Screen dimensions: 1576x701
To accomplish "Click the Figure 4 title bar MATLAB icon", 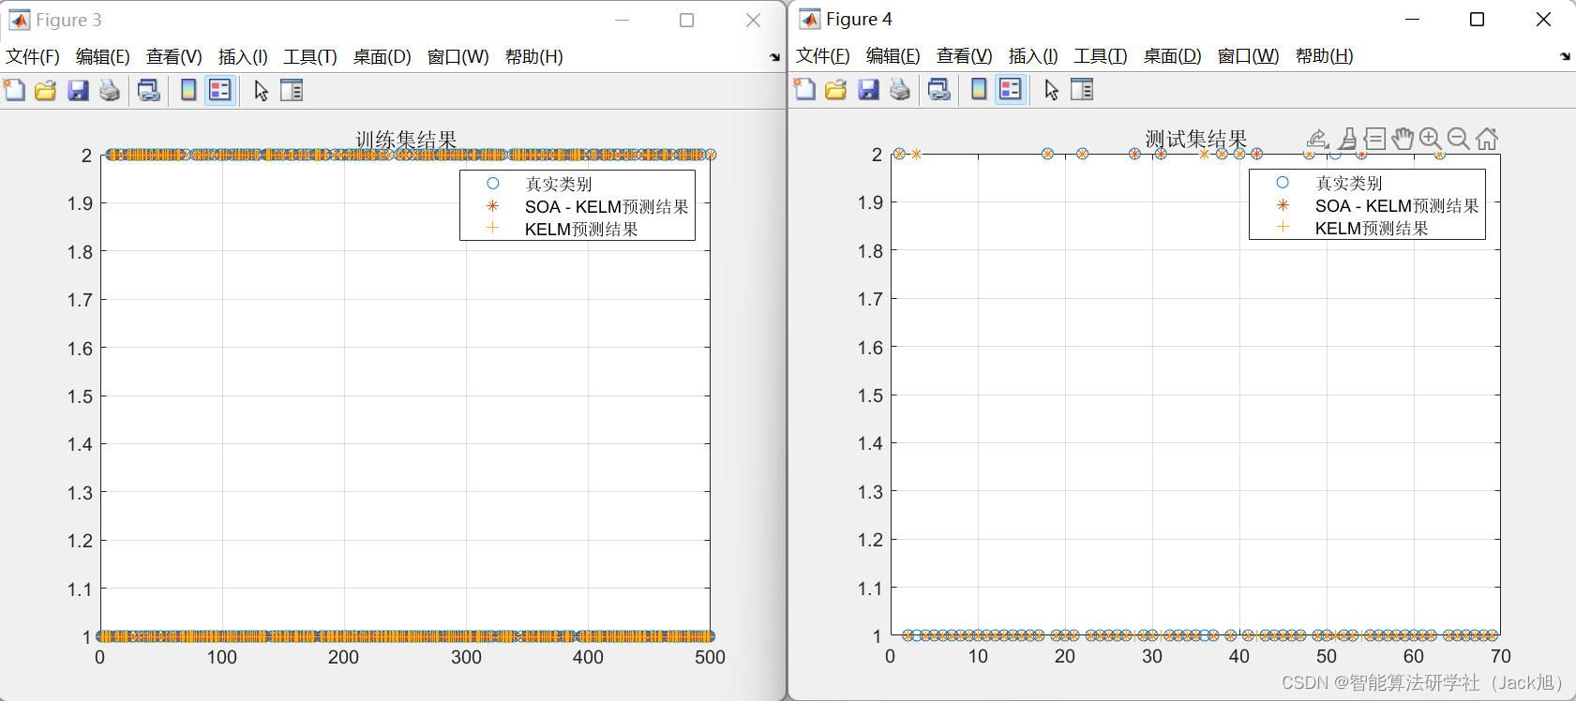I will [x=809, y=19].
